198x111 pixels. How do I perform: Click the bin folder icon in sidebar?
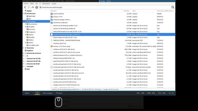click(x=28, y=19)
